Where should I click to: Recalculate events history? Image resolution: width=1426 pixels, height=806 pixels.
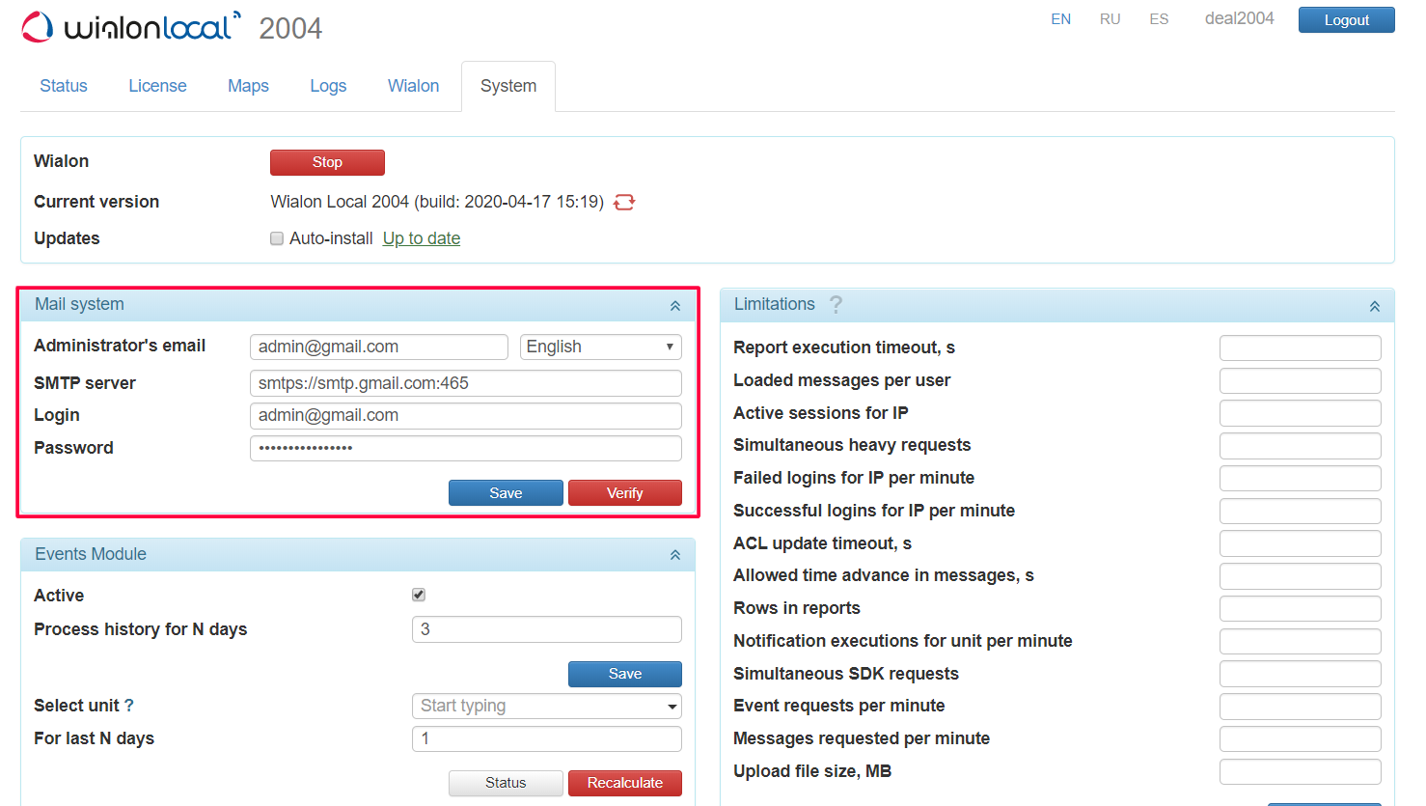click(624, 783)
